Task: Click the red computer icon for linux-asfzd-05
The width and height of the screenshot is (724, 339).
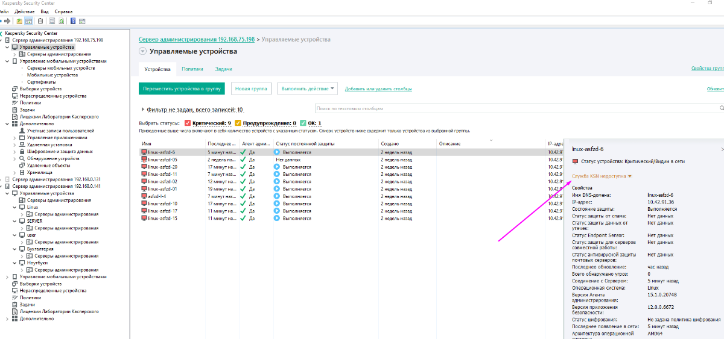Action: (144, 160)
